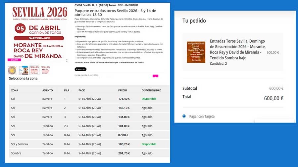Click the ZONA column header
The image size is (298, 167).
15,90
